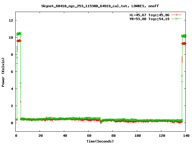192x144 pixels.
Task: Click the y-axis tick label 4
Action: pos(12,89)
